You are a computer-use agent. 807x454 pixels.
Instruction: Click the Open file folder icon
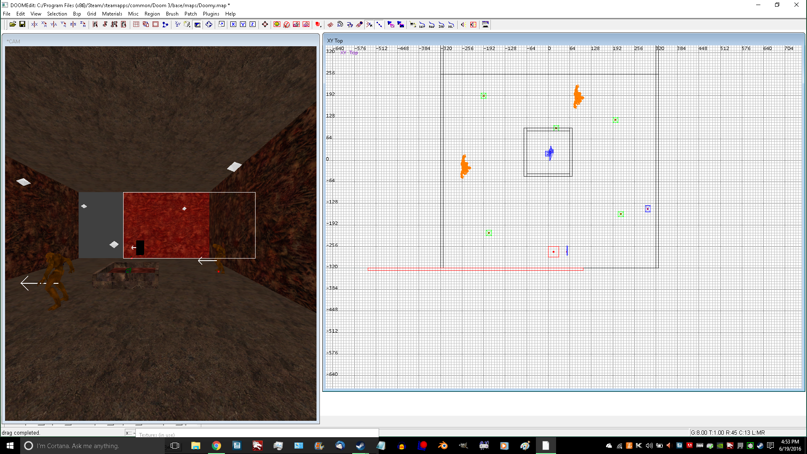(13, 24)
